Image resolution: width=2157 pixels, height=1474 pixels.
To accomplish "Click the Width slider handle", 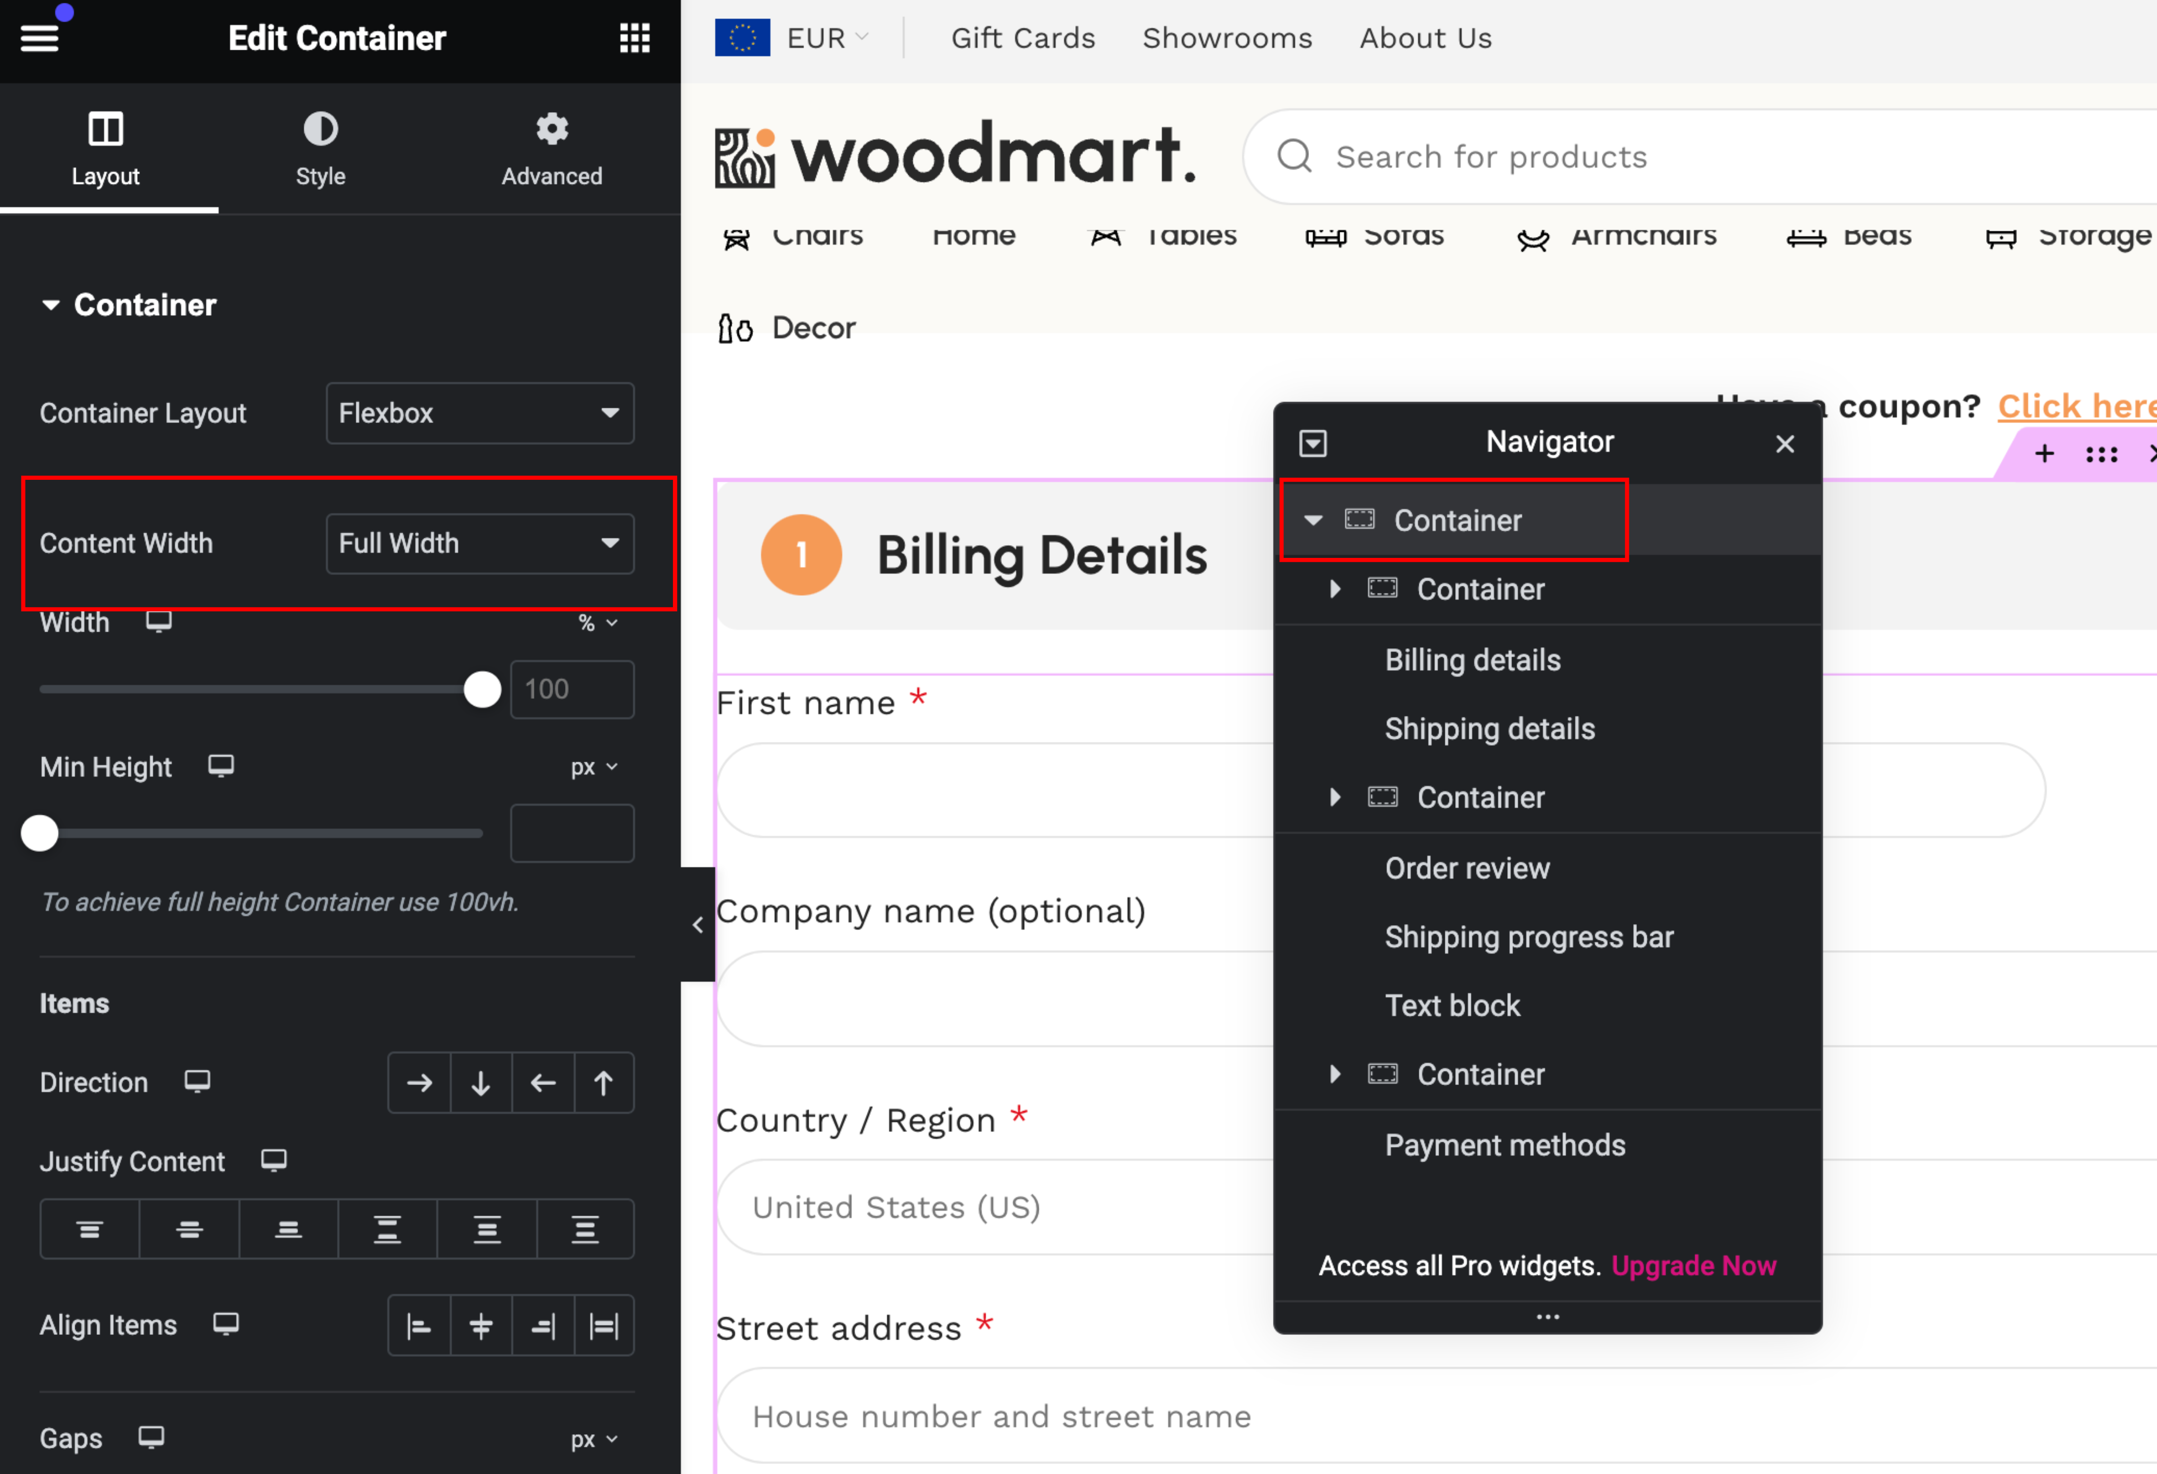I will point(482,689).
